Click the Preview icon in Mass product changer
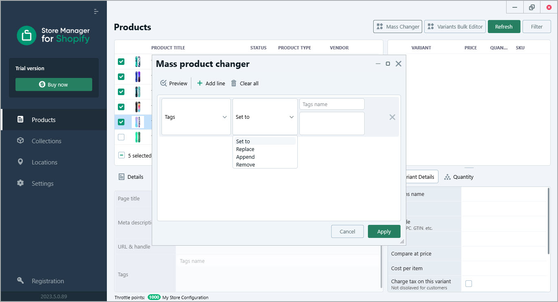This screenshot has width=558, height=302. 164,83
